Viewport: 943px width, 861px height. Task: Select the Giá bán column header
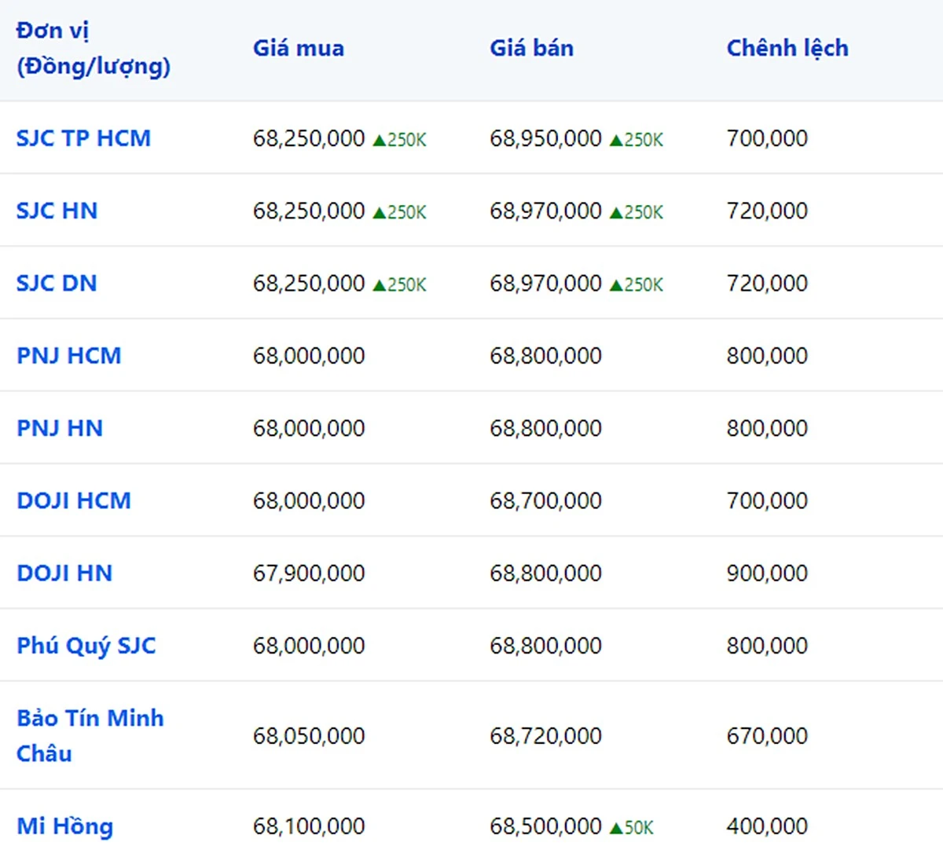[x=531, y=48]
